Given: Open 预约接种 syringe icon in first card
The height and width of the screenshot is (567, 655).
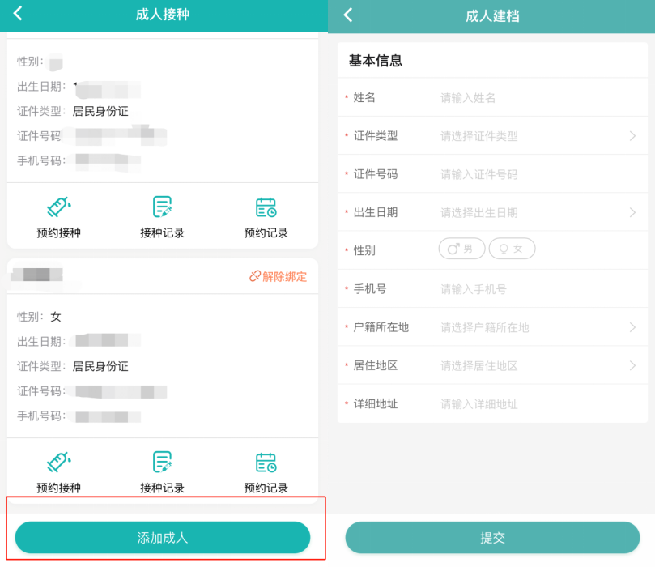Looking at the screenshot, I should pyautogui.click(x=59, y=207).
